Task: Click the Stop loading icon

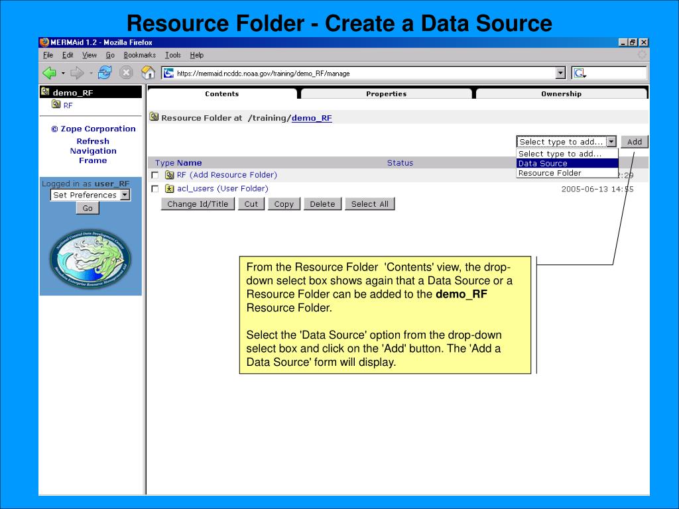Action: pos(126,73)
